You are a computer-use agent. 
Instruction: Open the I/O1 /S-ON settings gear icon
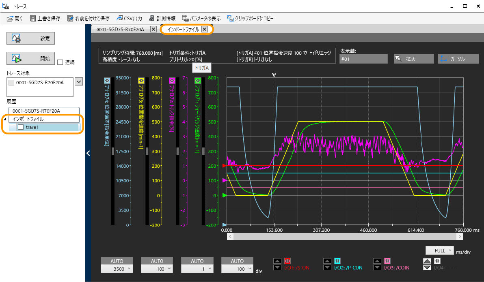click(287, 261)
